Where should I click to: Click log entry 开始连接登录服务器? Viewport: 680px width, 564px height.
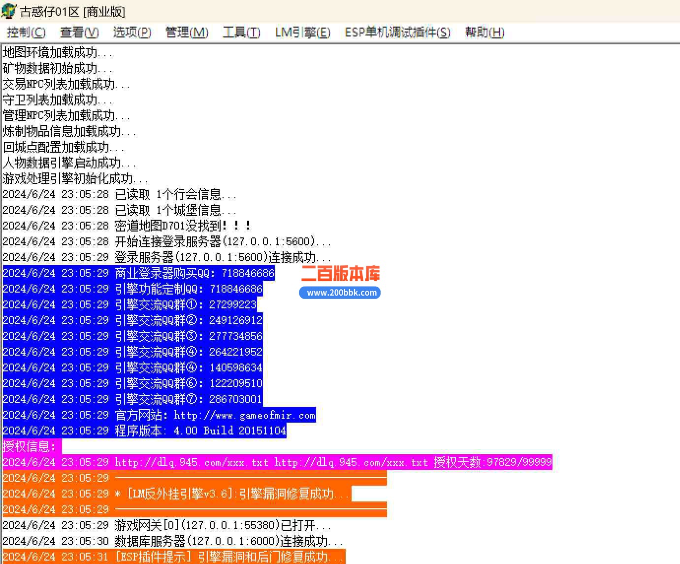(x=167, y=241)
